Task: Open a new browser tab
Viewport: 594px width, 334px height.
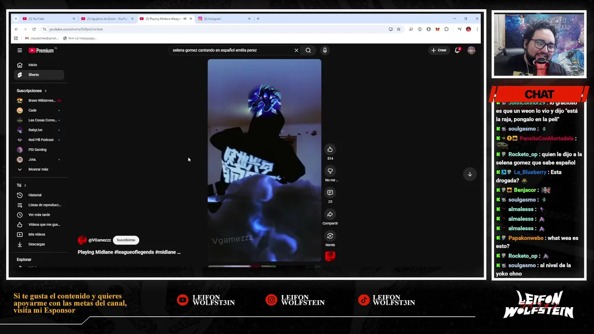Action: click(258, 19)
